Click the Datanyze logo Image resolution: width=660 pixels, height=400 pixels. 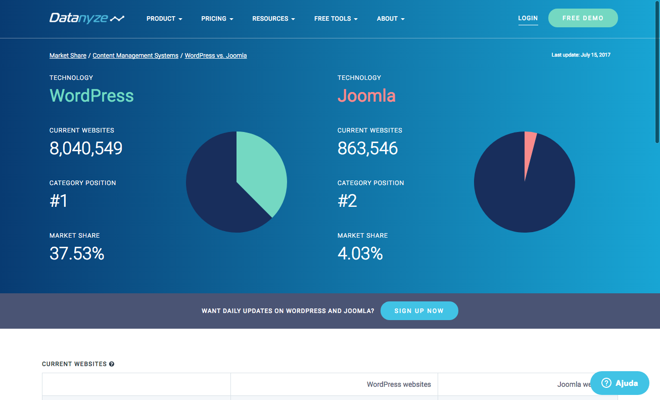click(86, 18)
